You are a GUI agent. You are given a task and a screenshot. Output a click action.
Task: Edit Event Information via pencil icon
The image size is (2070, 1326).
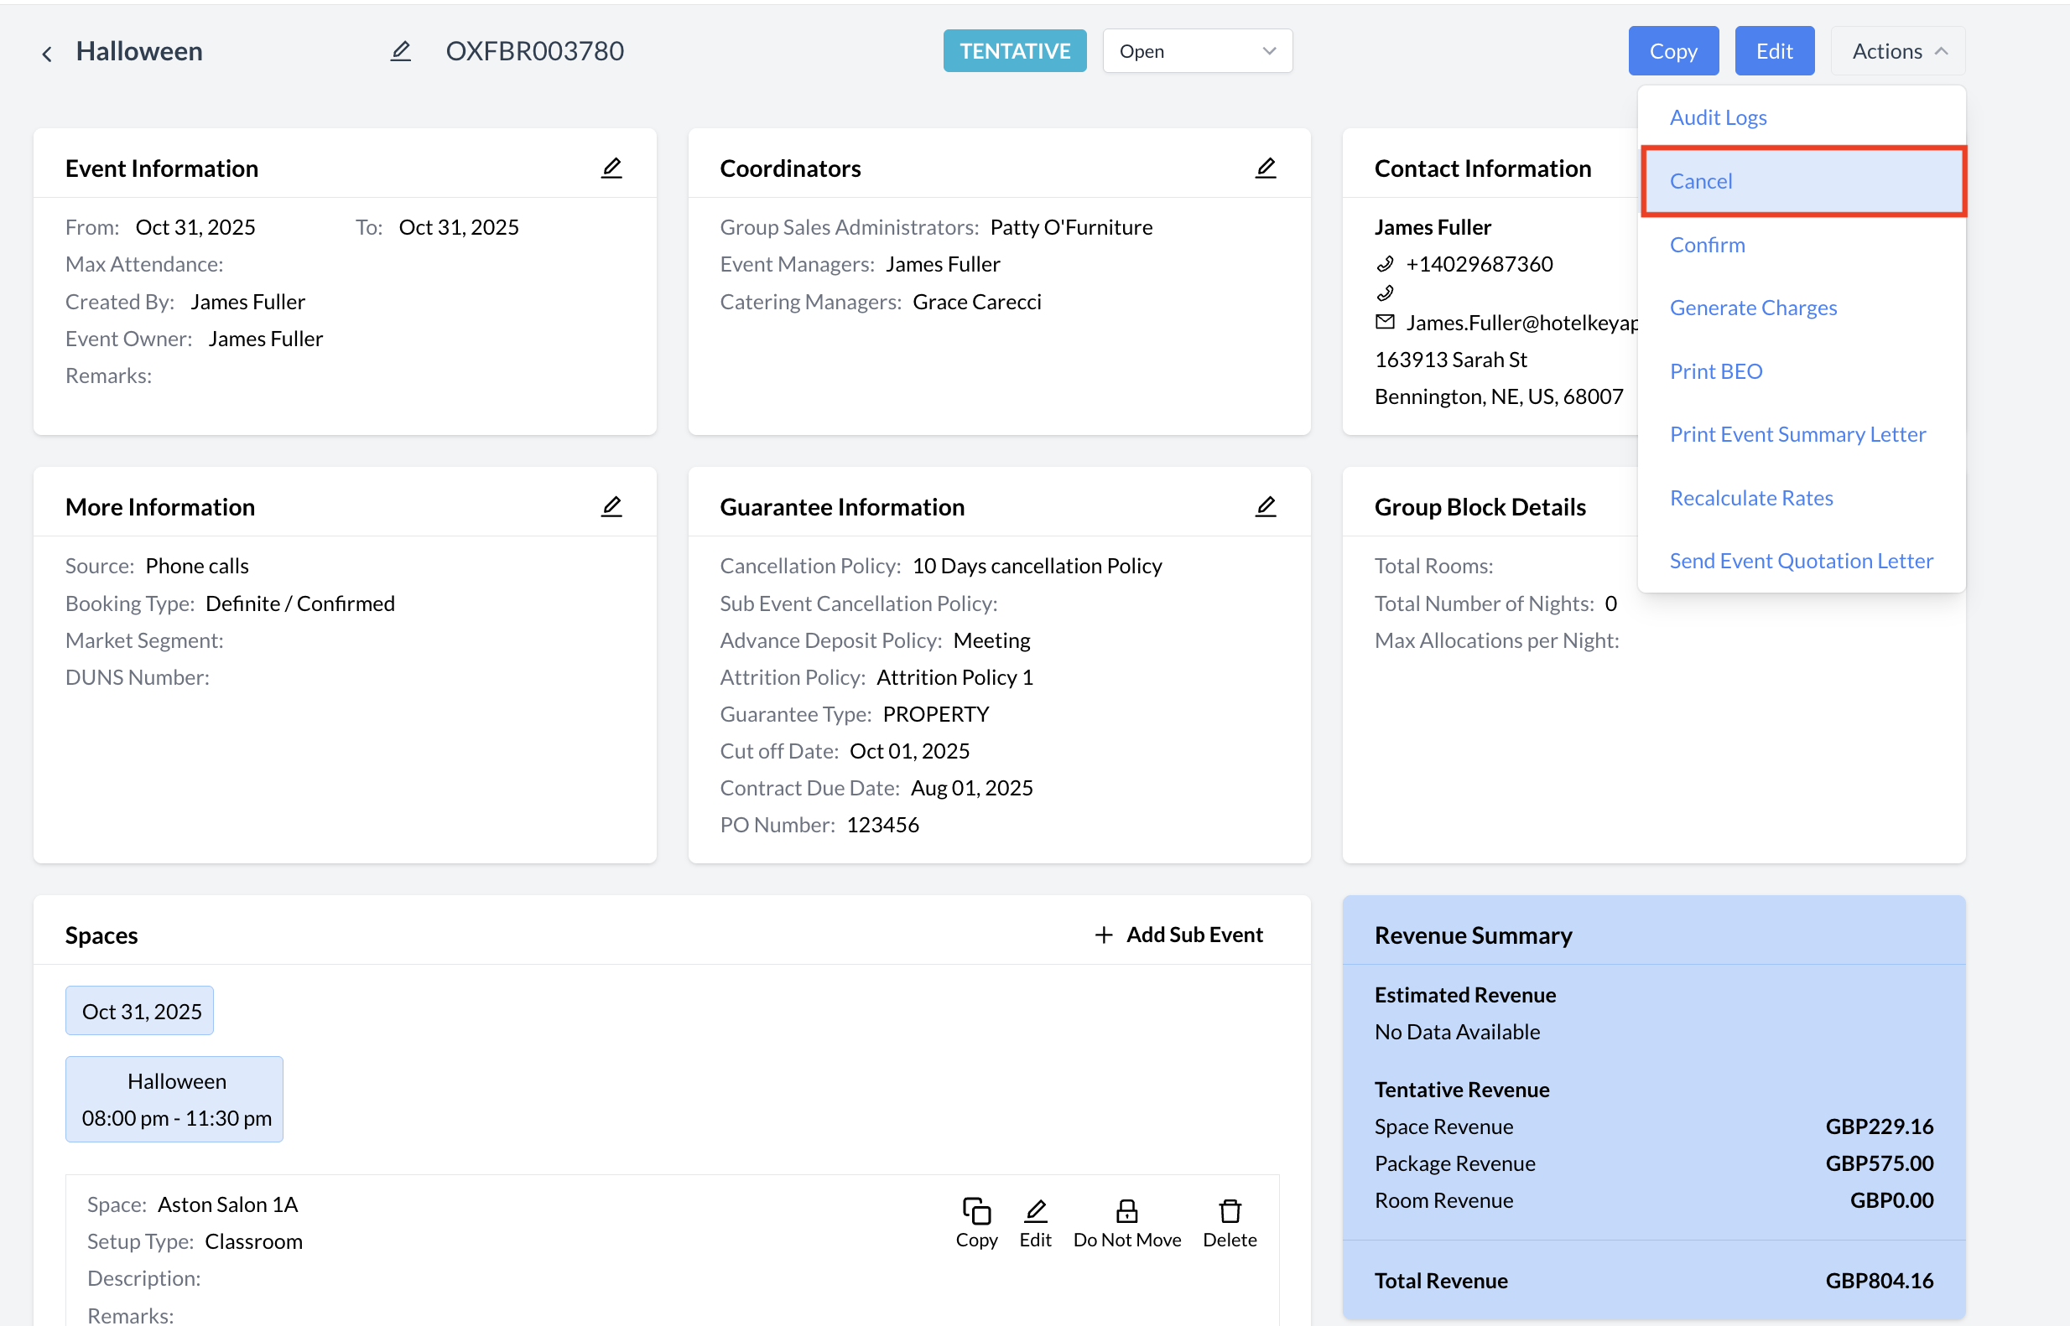611,168
